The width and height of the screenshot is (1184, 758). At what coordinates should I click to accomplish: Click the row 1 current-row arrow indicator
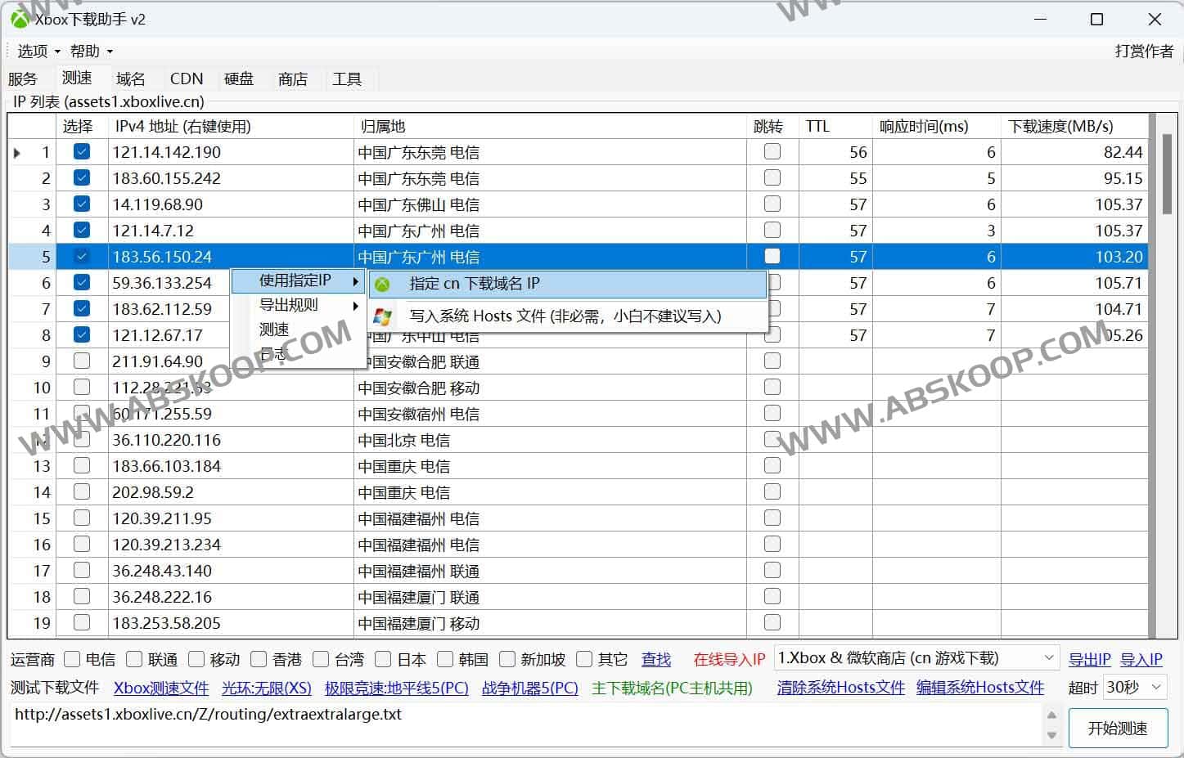pos(17,152)
